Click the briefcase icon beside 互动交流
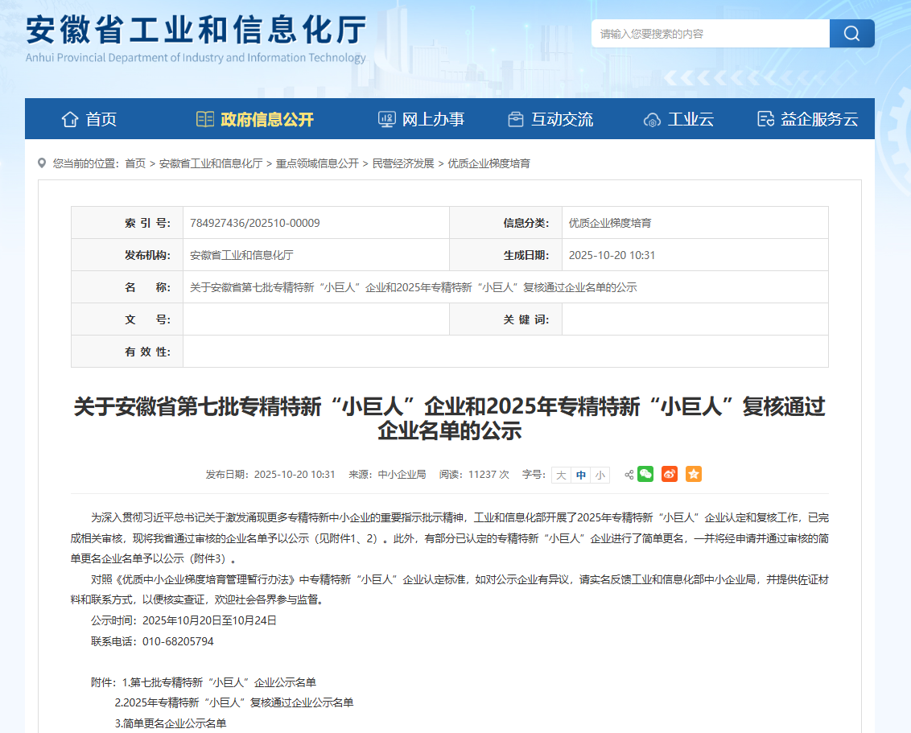Screen dimensions: 911x733 click(x=516, y=119)
